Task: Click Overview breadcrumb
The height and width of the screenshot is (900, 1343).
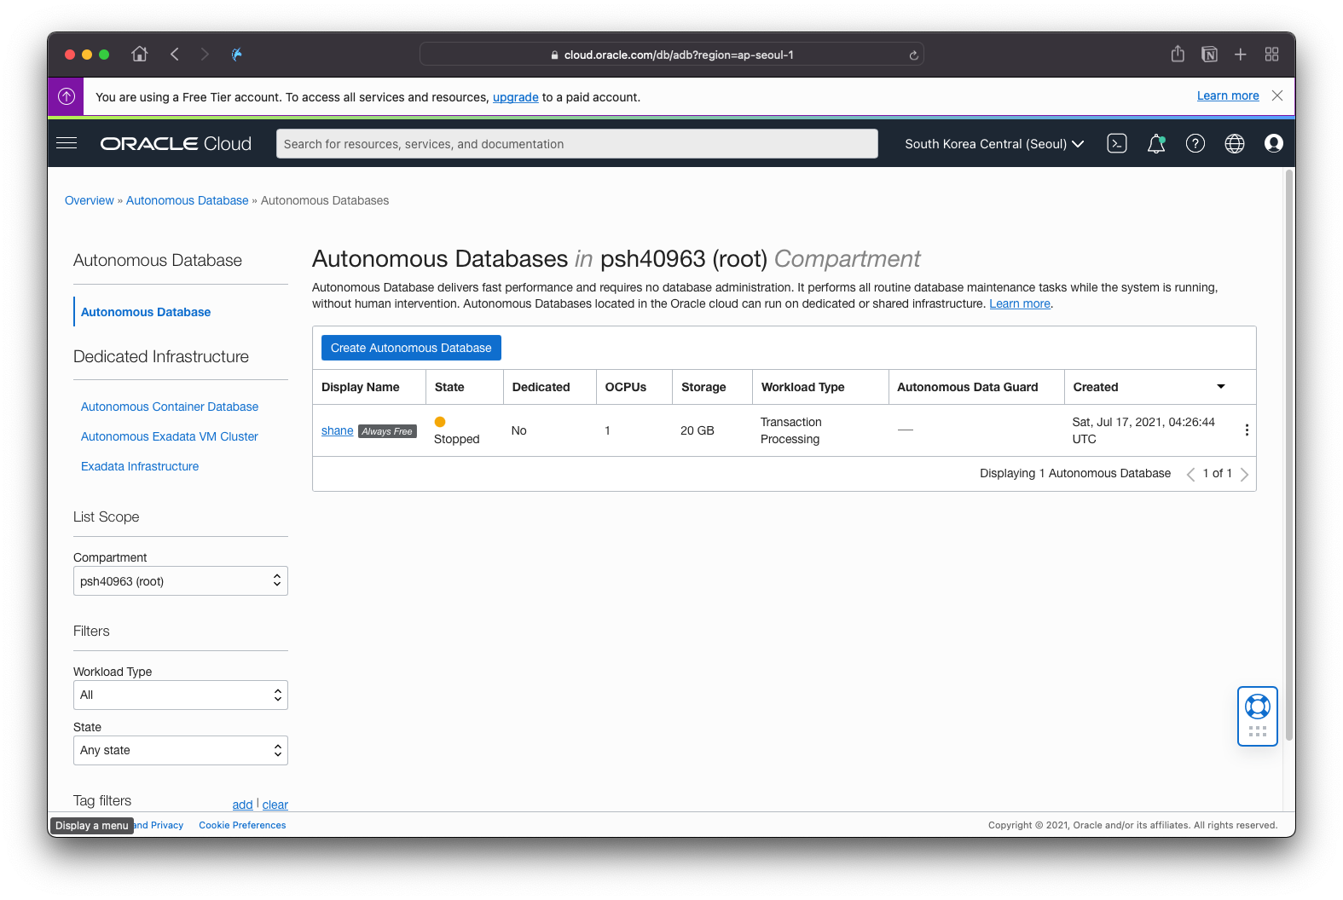Action: click(x=90, y=200)
